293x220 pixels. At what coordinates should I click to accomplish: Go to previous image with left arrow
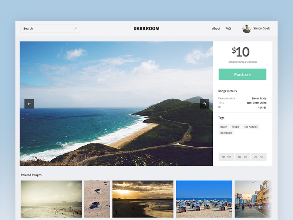point(29,104)
